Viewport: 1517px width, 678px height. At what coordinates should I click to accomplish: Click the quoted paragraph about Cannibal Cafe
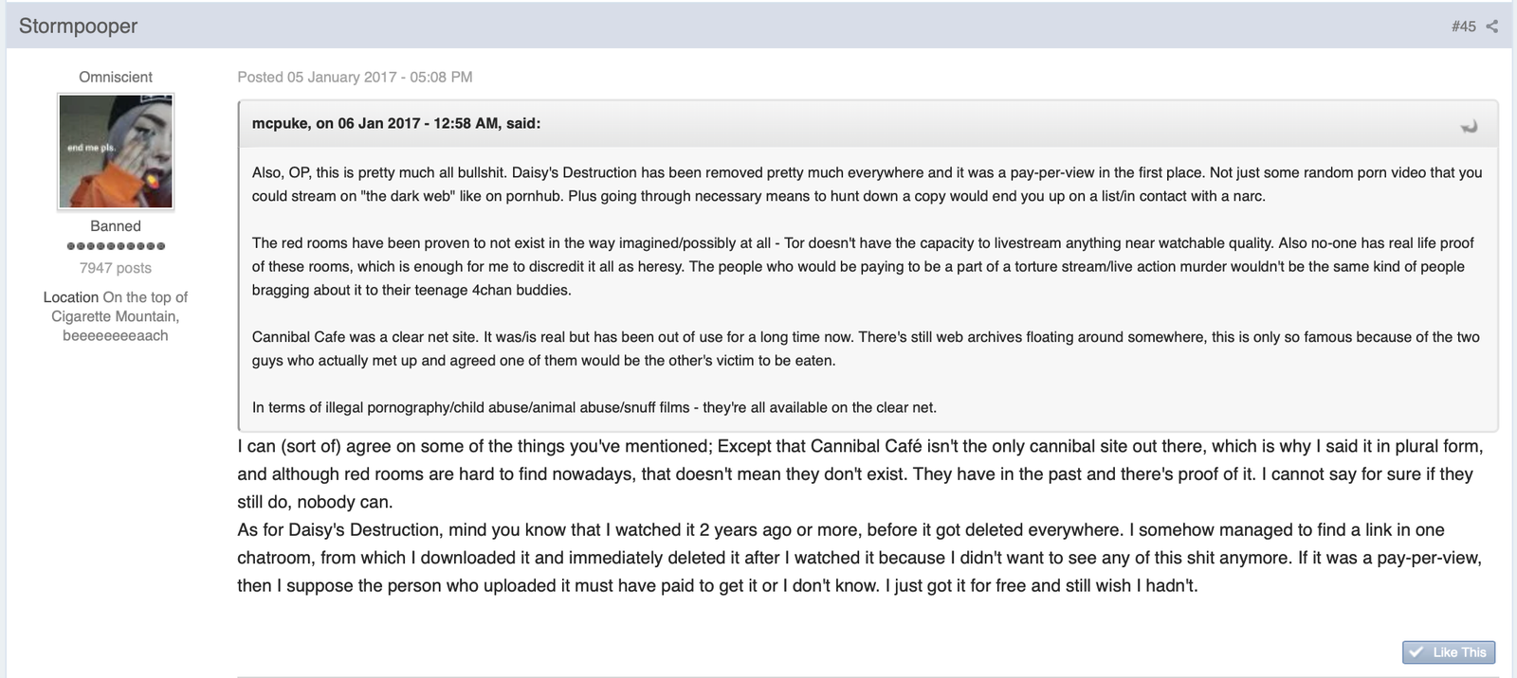pyautogui.click(x=866, y=348)
